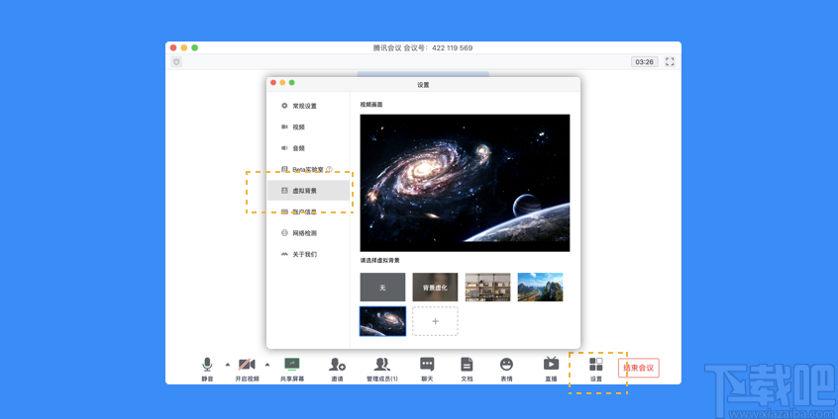Click the shield security icon
This screenshot has width=838, height=419.
tap(176, 62)
